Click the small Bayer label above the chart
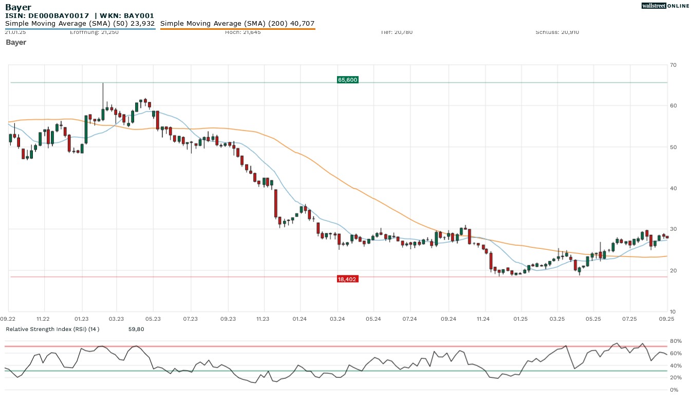The height and width of the screenshot is (404, 693). [x=16, y=42]
